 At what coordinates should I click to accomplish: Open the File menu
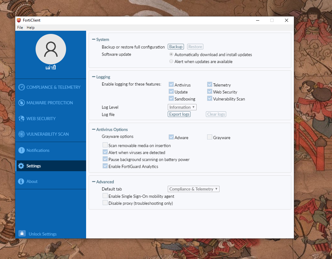20,28
